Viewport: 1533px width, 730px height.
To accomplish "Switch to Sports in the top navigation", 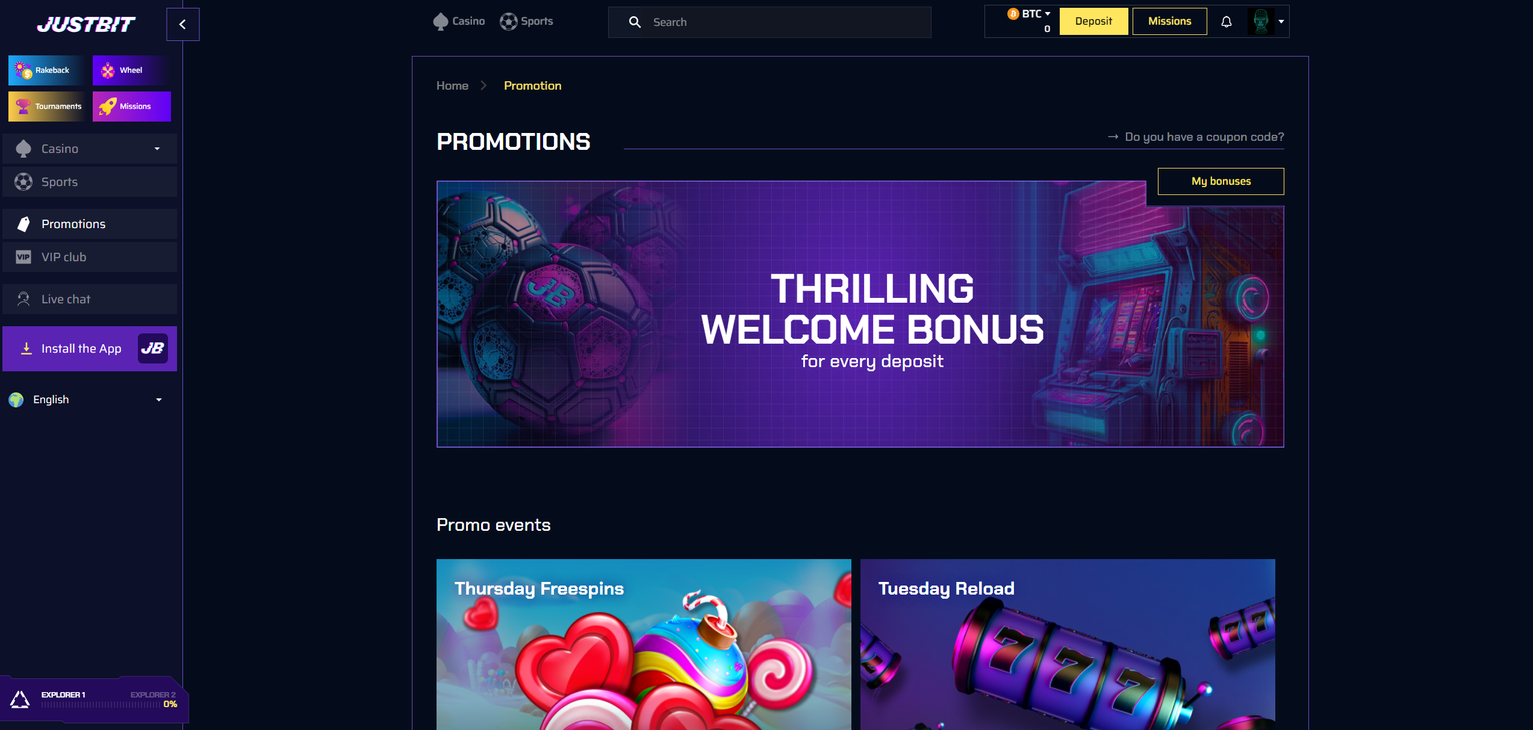I will pyautogui.click(x=526, y=21).
